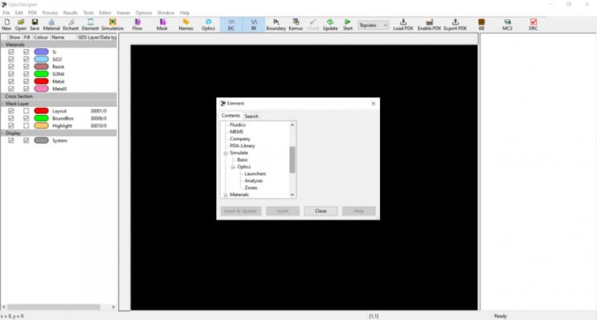Click the Load PDK icon
597x320 pixels.
tap(403, 24)
